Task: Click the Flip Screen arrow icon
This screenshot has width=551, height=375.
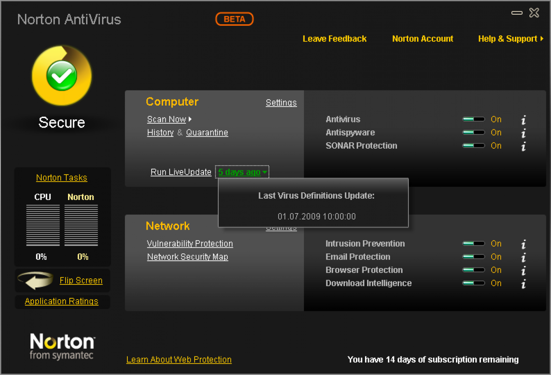Action: (x=36, y=281)
